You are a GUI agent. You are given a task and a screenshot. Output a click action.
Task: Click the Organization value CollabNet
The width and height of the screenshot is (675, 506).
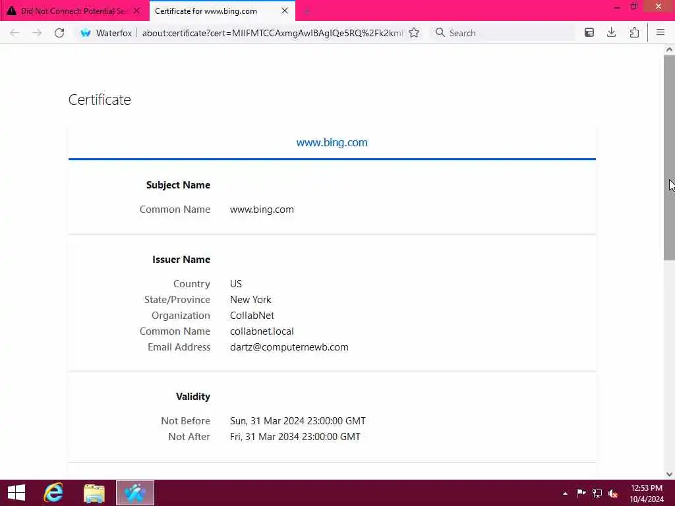click(252, 316)
